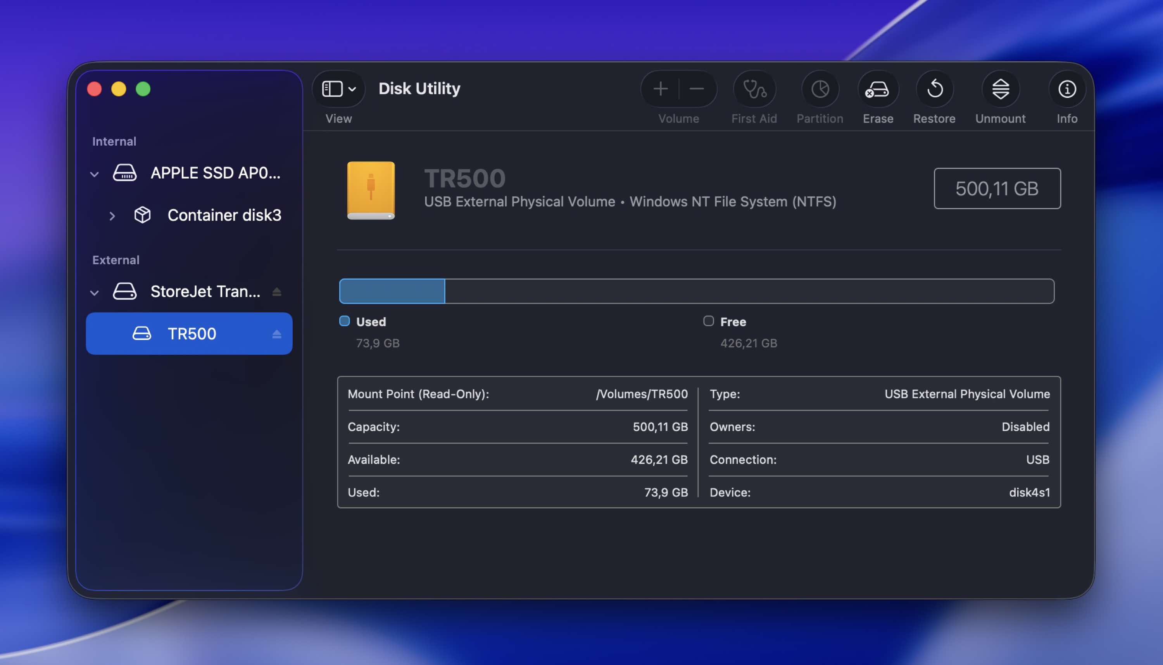Click the Available value 426,21 GB in the table

click(659, 459)
